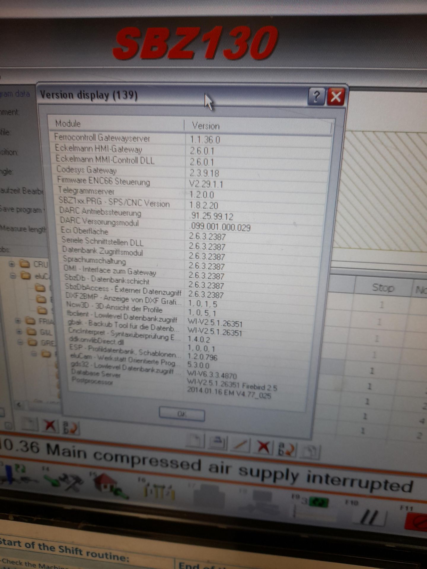Open help via the question mark button
427x569 pixels.
click(x=316, y=96)
